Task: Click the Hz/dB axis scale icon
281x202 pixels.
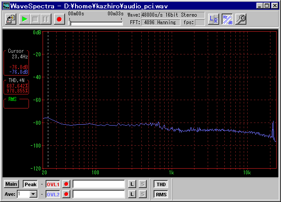Action: pos(227,19)
